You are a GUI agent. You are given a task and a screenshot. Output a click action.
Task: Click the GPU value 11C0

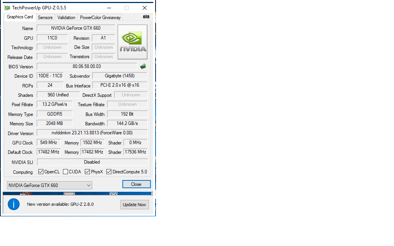click(52, 38)
